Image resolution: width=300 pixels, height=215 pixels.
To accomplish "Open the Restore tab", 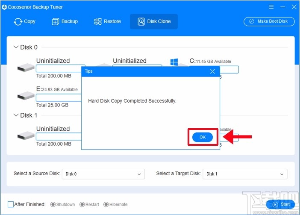I will pos(108,21).
